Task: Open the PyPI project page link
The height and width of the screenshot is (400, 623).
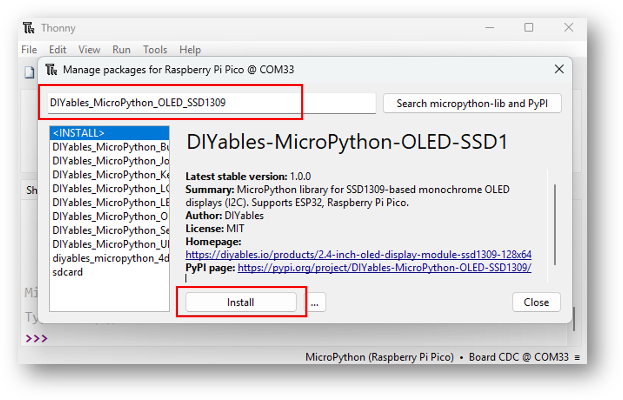Action: click(x=384, y=268)
